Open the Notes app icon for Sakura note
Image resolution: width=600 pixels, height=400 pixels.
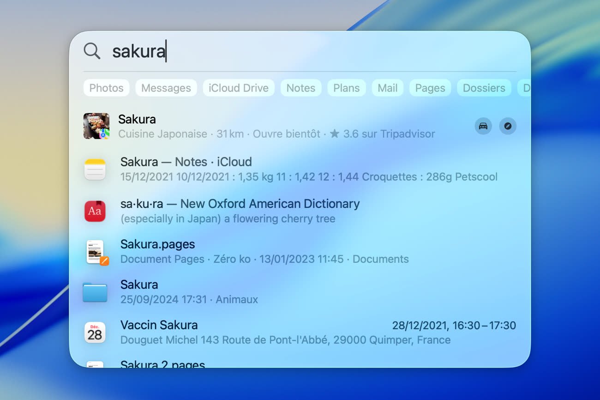(95, 169)
